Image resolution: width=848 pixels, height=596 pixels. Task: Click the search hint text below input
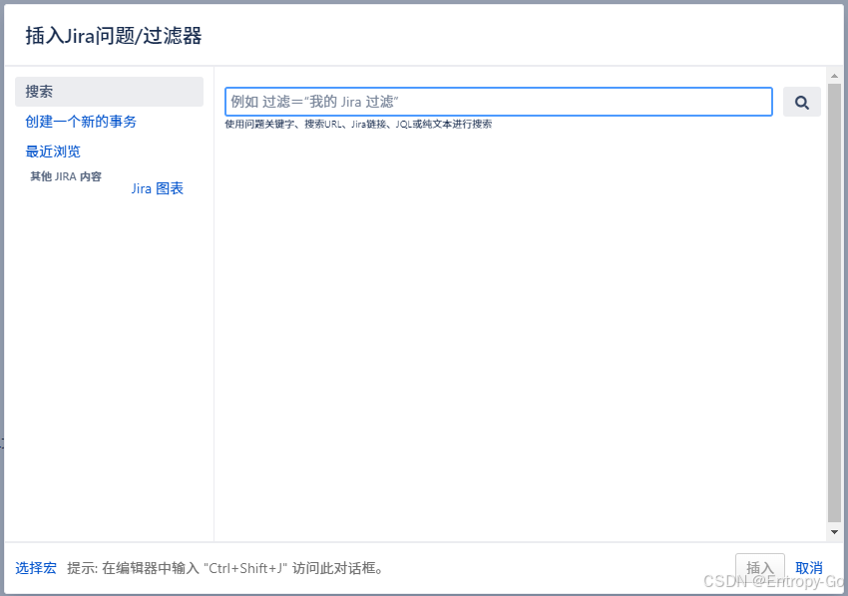tap(358, 125)
